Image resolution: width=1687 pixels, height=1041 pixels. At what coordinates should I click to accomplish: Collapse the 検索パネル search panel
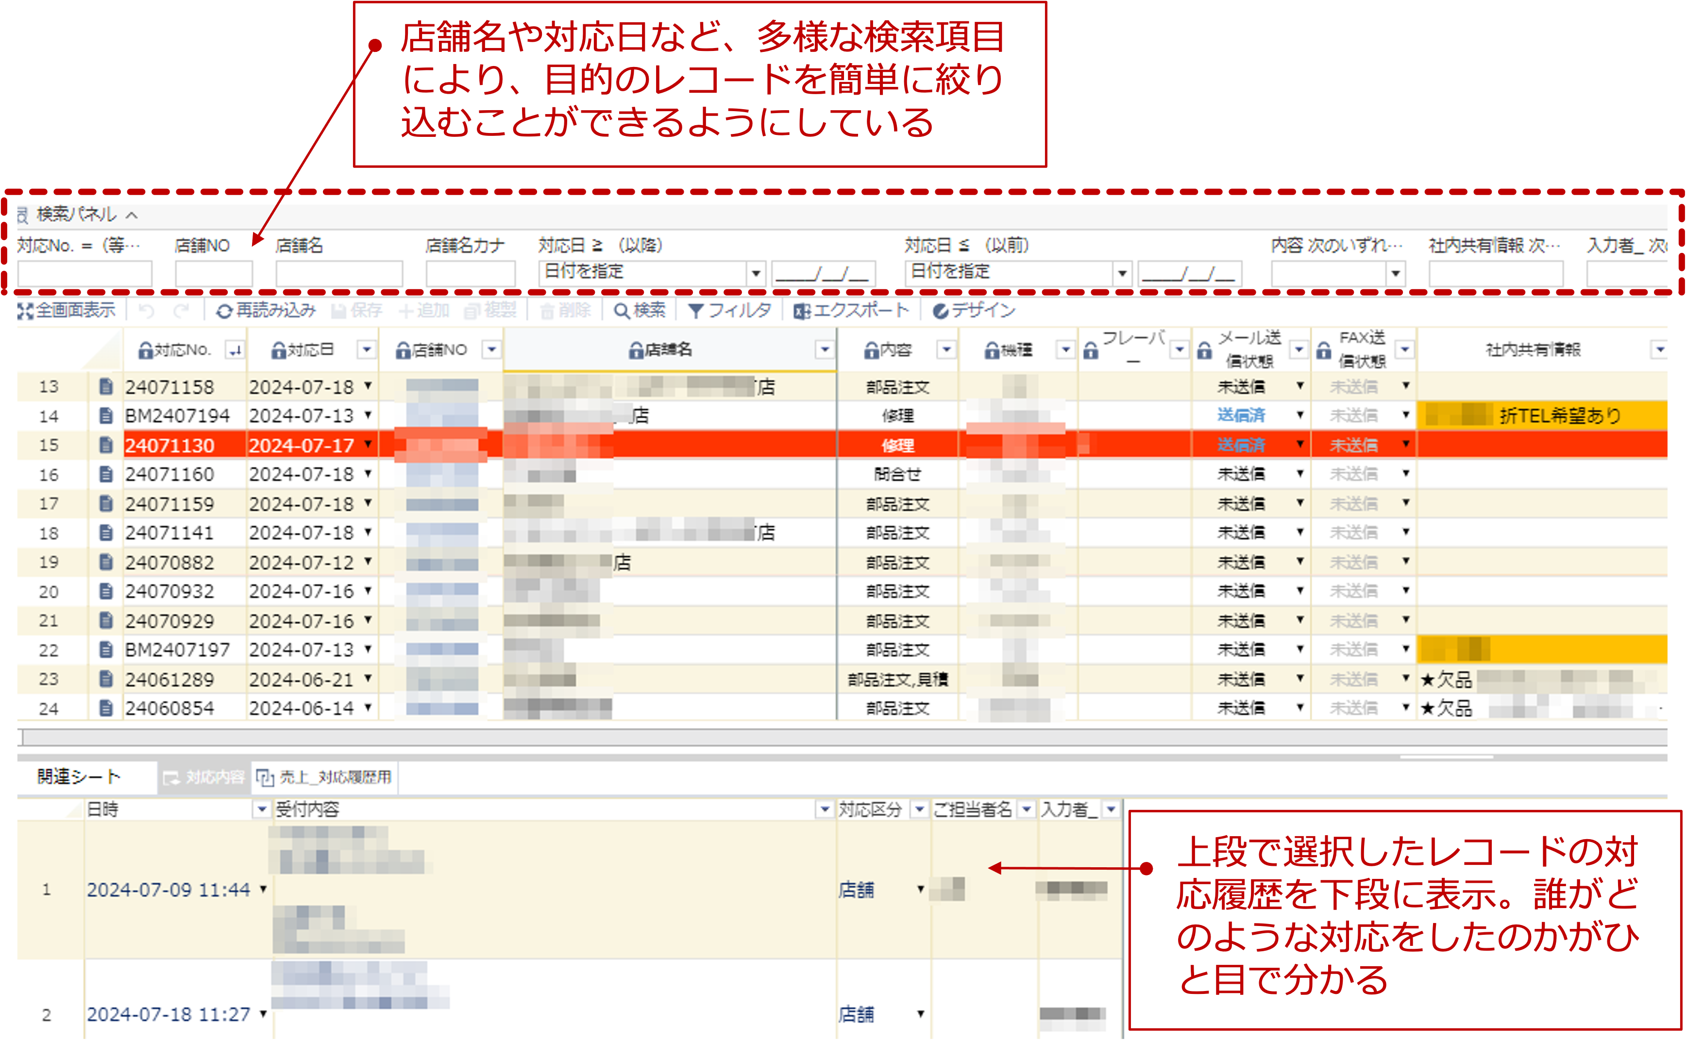(x=132, y=215)
